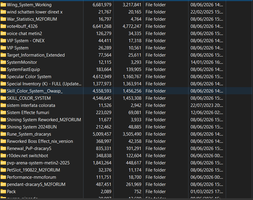The width and height of the screenshot is (253, 200).
Task: Click the SystemMonitor folder icon
Action: (3, 62)
